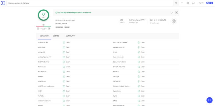Select the benkow.cc vendor name
This screenshot has width=215, height=106.
pyautogui.click(x=42, y=67)
